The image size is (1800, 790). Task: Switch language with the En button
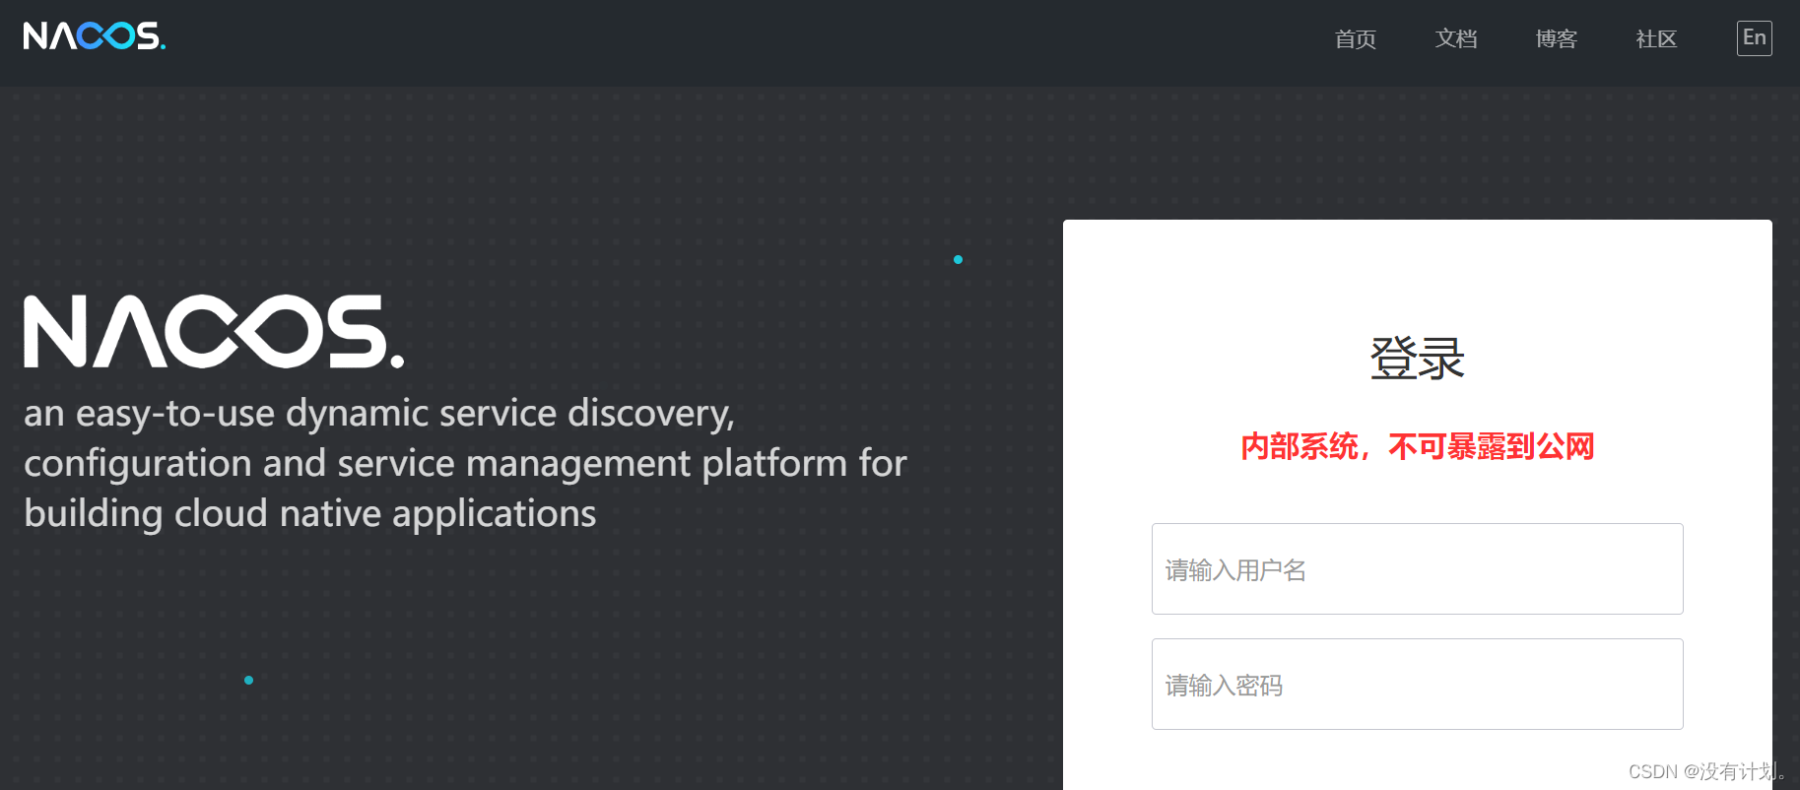coord(1754,38)
